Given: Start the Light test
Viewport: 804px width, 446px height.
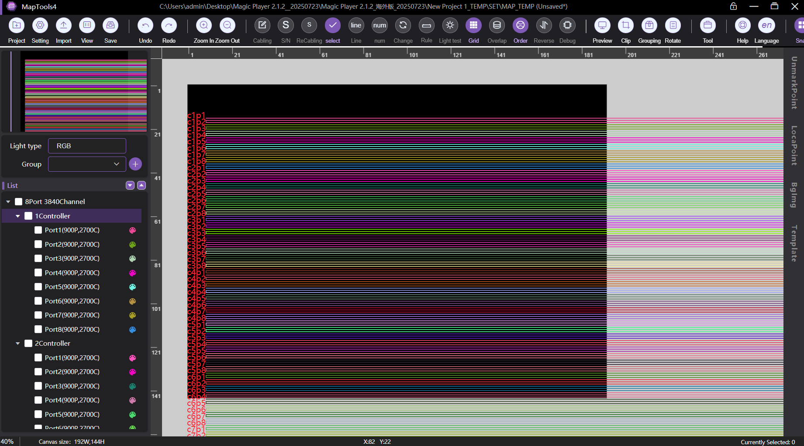Looking at the screenshot, I should [x=450, y=26].
